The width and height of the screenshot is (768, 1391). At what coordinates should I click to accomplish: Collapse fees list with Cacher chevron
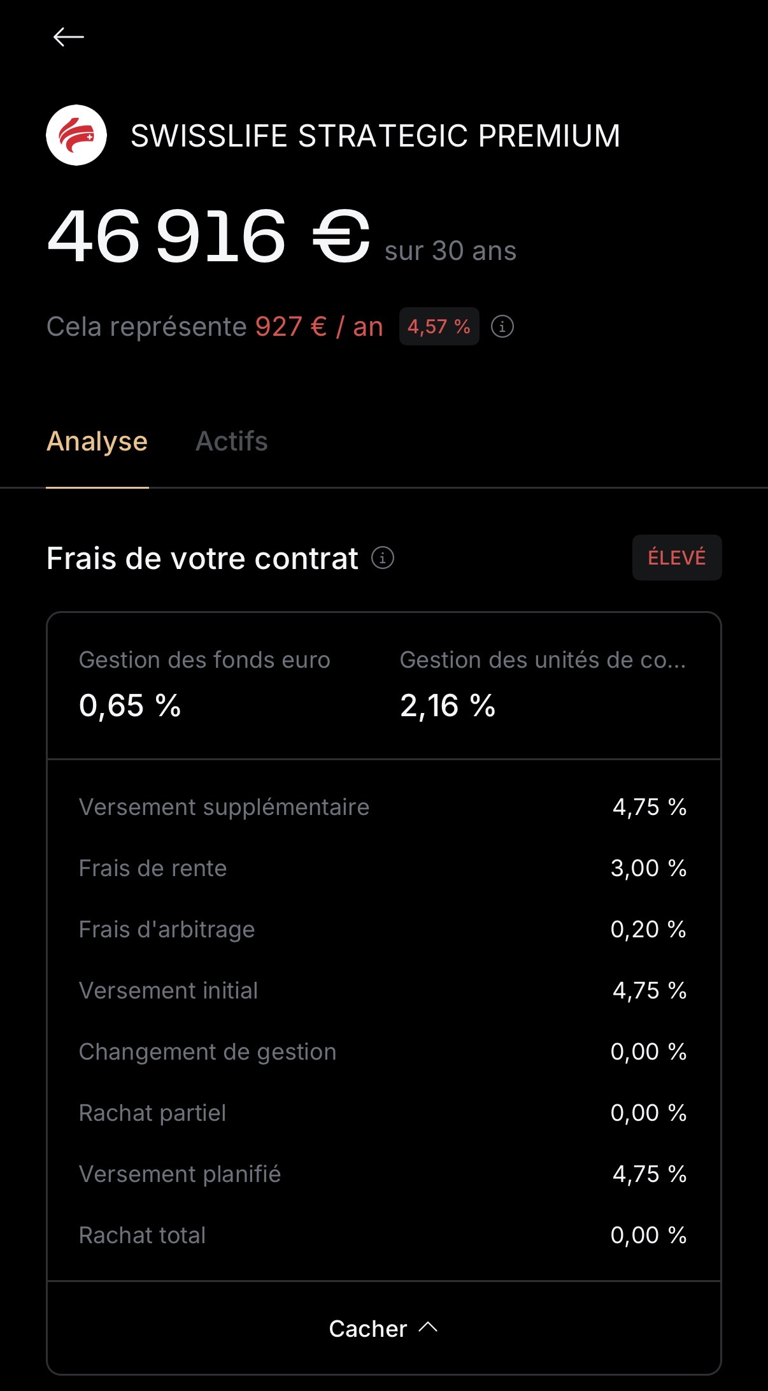point(429,1327)
